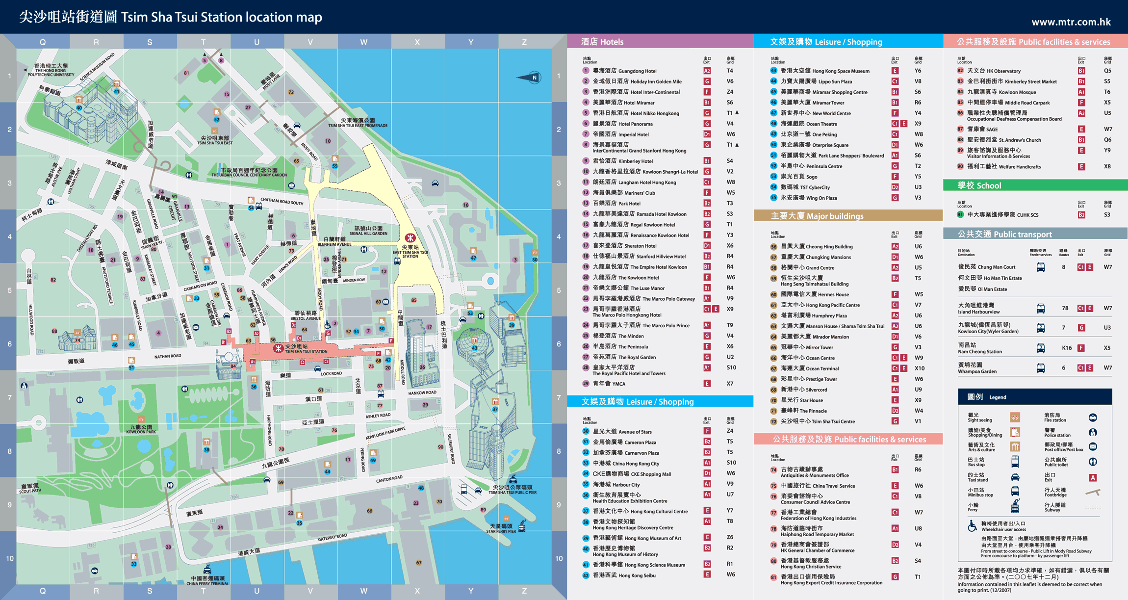Click the bus icon in the Chung Man Court row
Screen dimensions: 1128x600
pos(1040,267)
